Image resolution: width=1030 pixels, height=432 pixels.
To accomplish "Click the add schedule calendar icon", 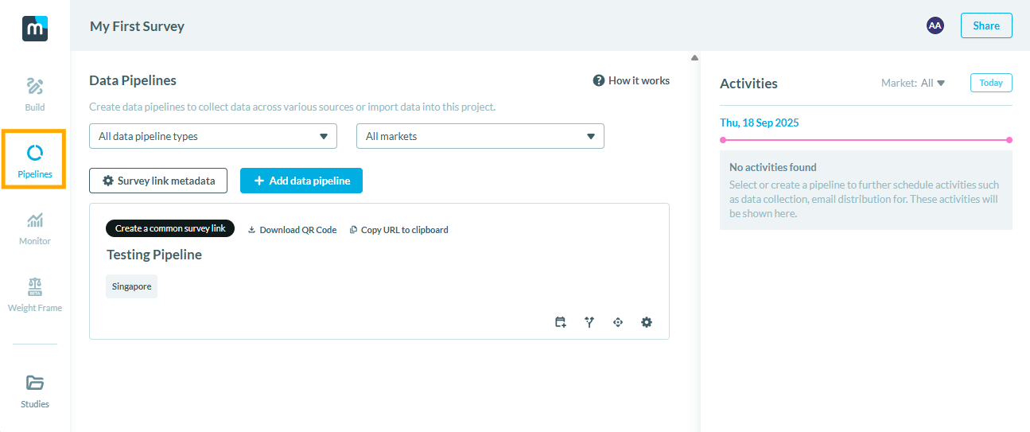I will click(561, 322).
